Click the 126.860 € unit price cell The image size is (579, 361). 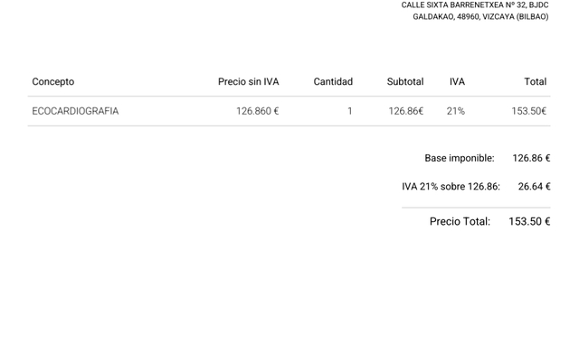point(257,111)
